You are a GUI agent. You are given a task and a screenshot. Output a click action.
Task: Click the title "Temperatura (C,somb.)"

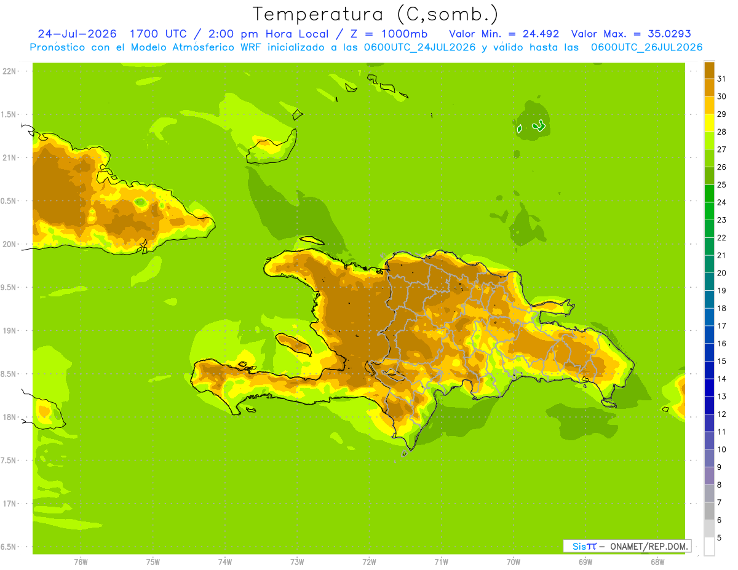(375, 15)
